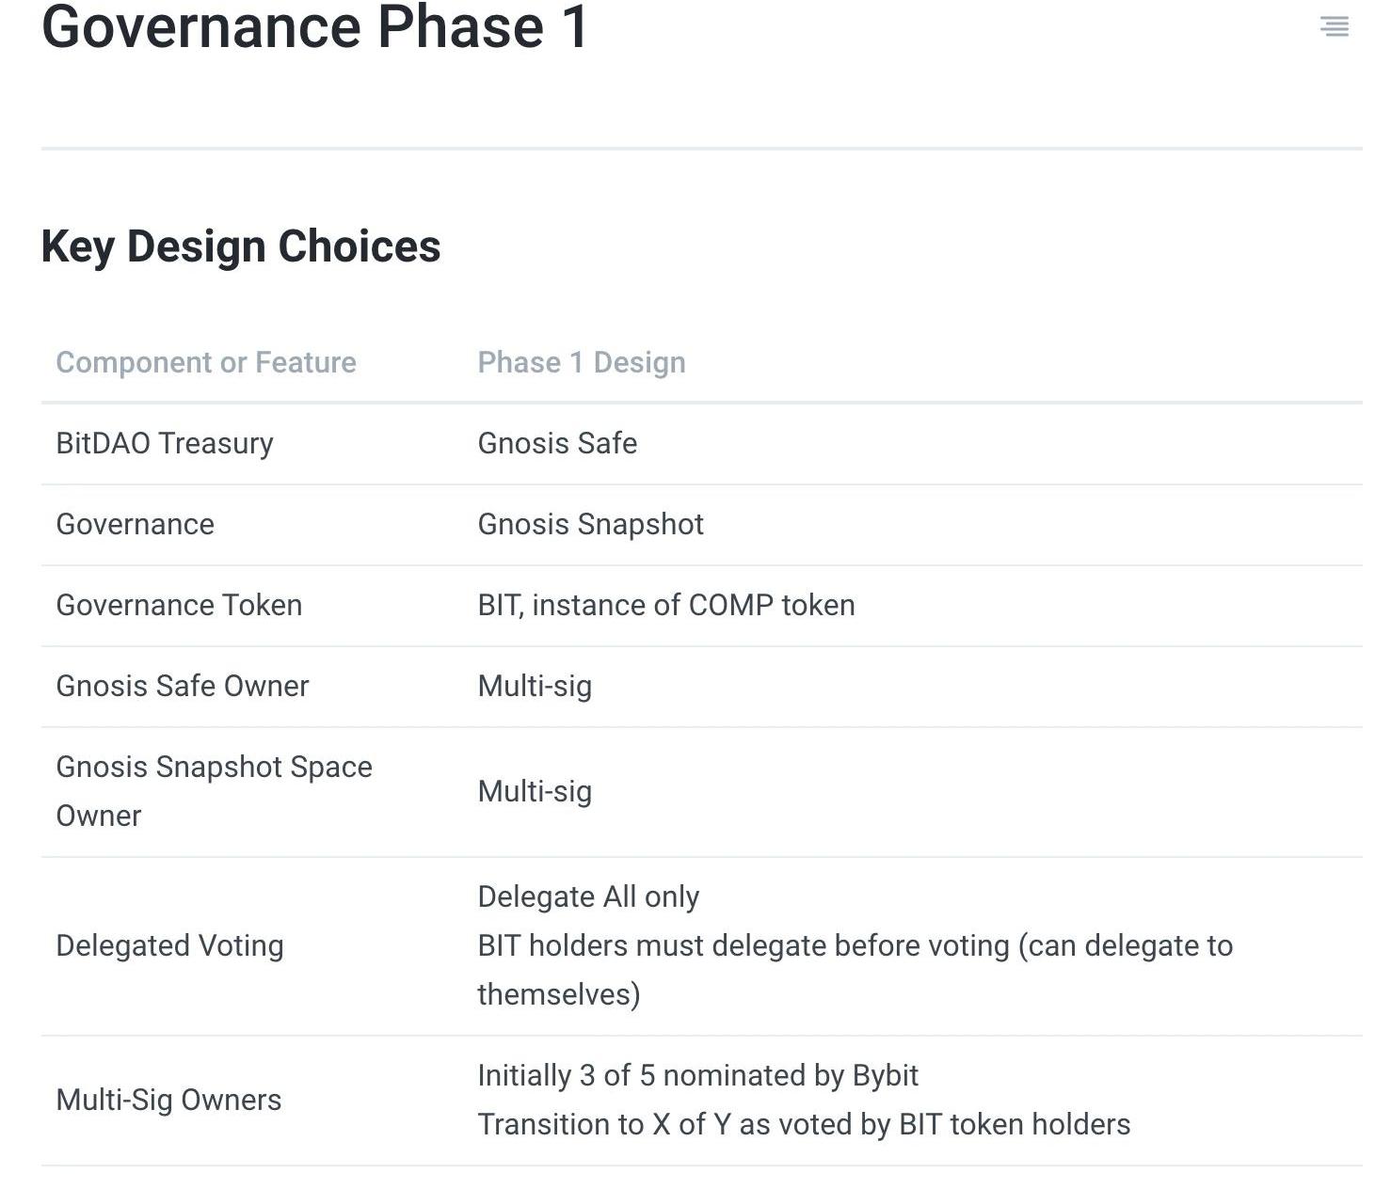Viewport: 1391px width, 1189px height.
Task: Click the Gnosis Snapshot Space Owner label
Action: 214,791
